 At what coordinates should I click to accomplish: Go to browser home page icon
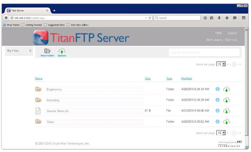pos(227,18)
